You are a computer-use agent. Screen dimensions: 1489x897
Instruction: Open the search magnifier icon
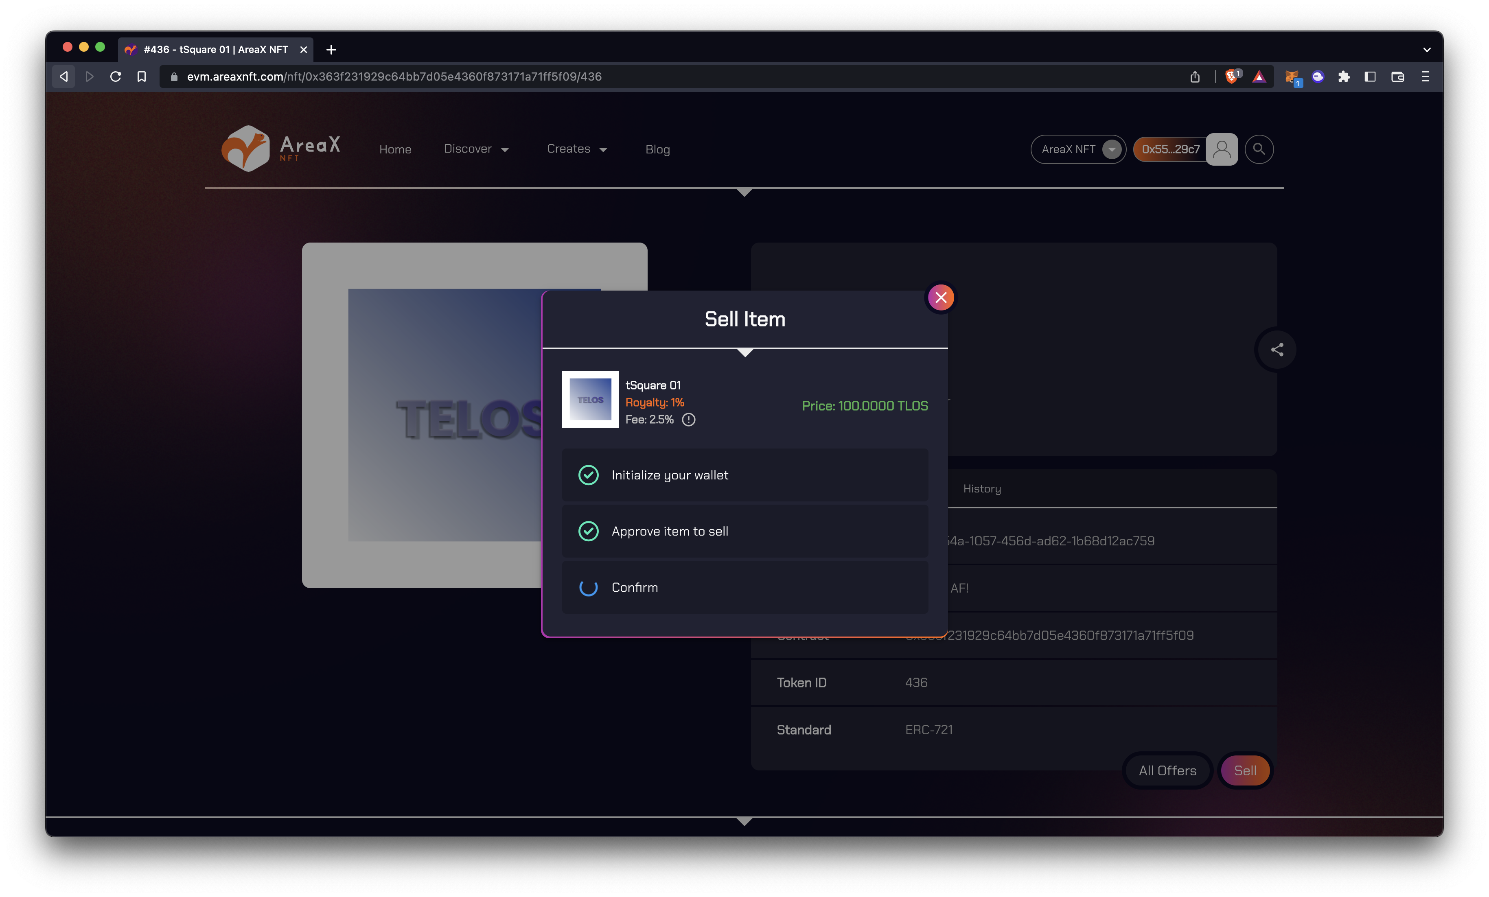click(1259, 149)
